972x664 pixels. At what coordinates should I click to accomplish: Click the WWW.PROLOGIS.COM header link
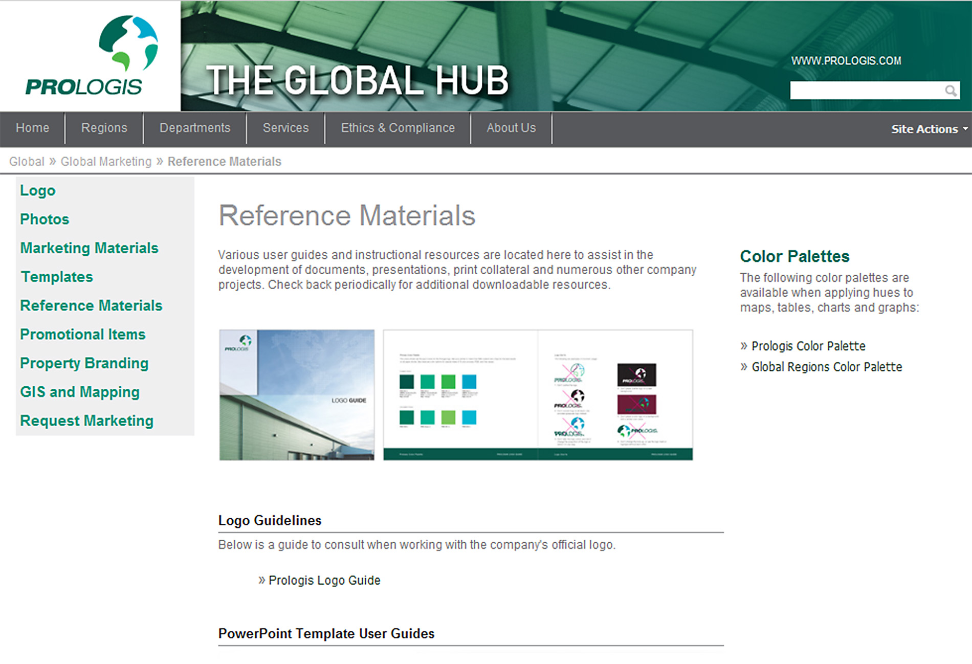846,61
